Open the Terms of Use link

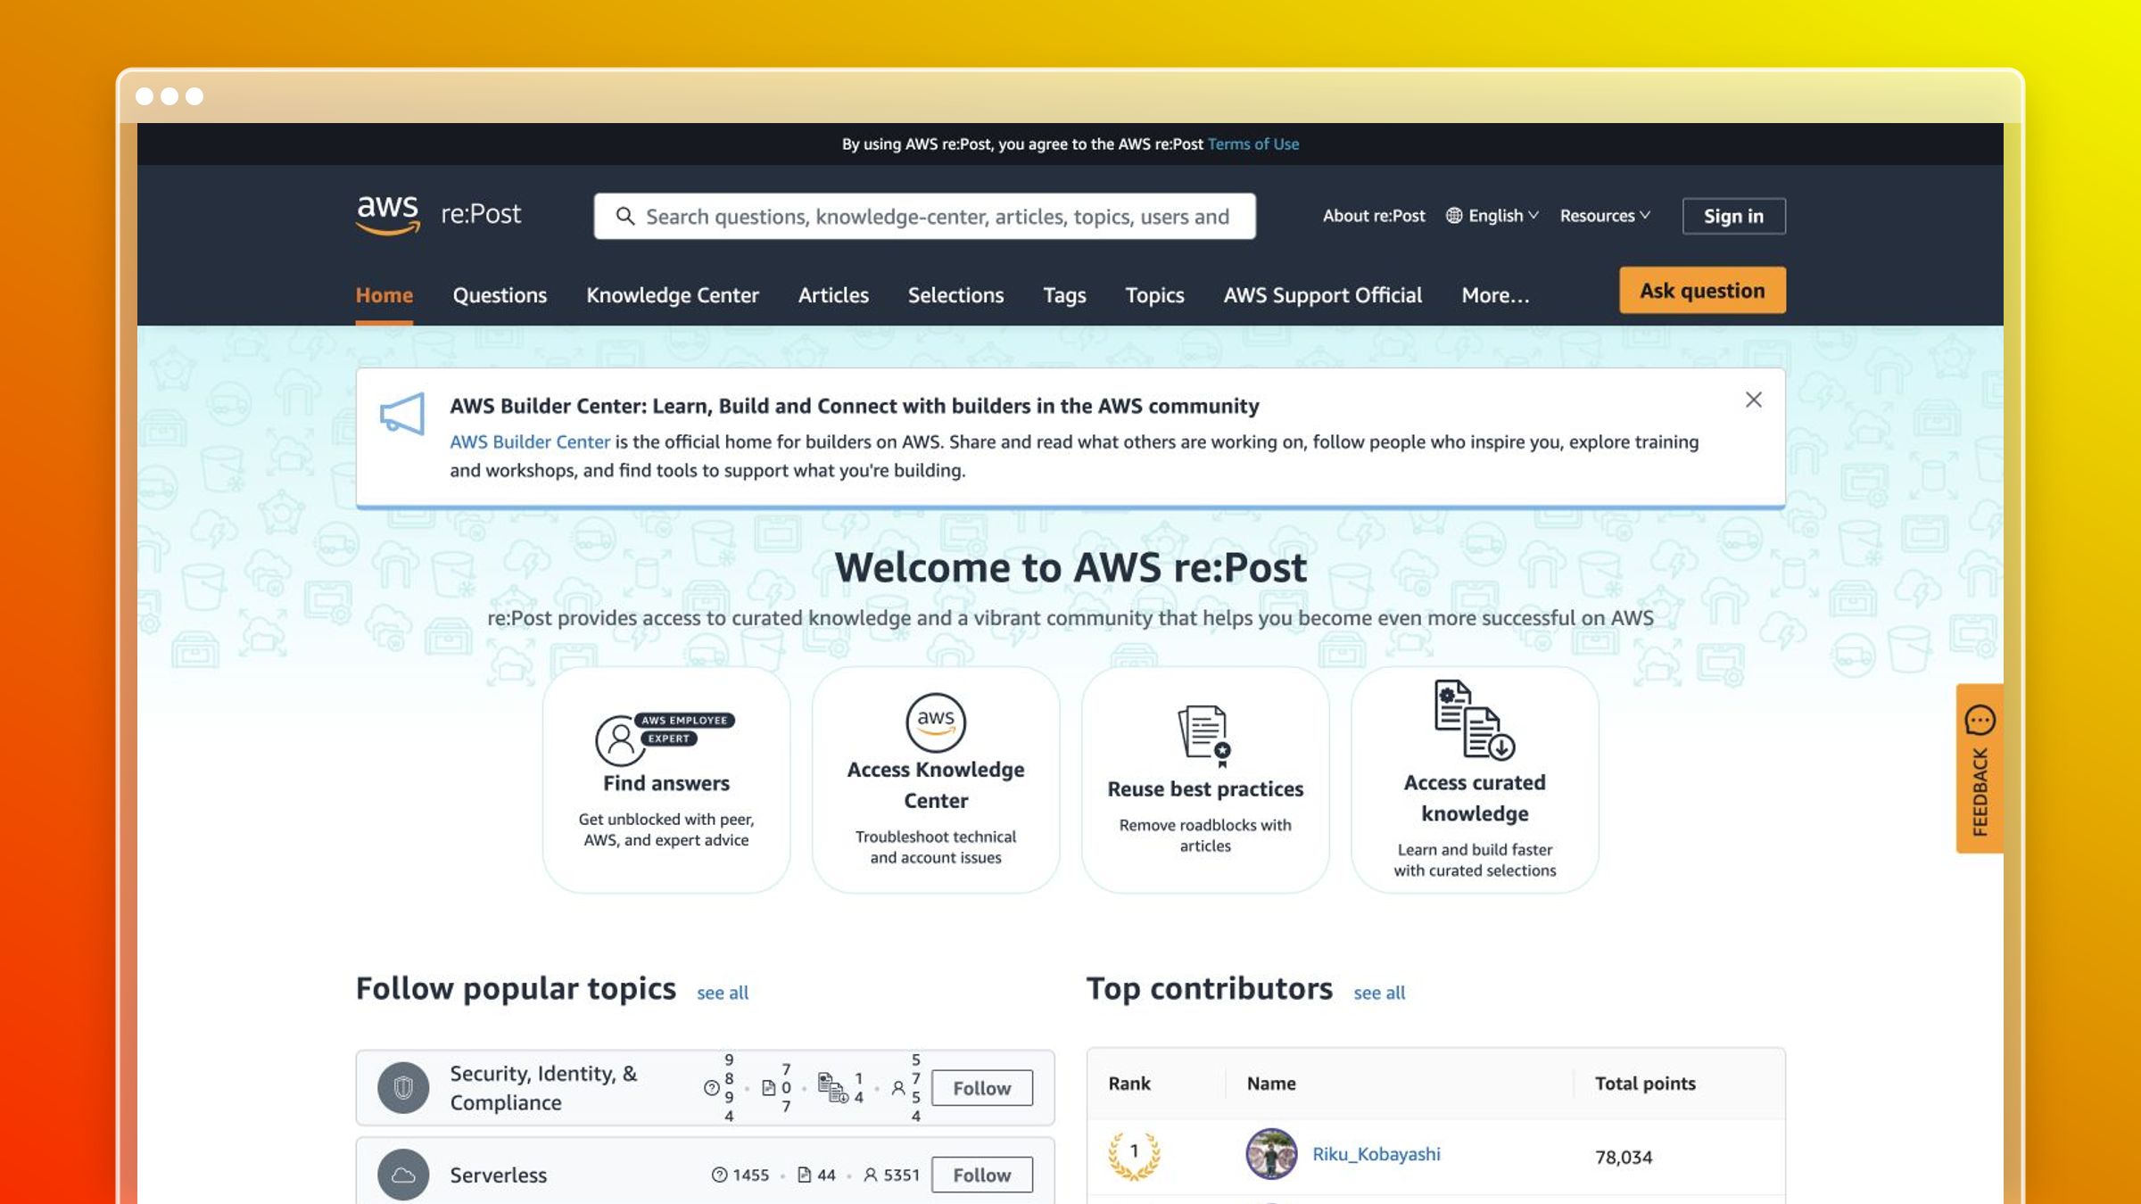point(1253,144)
